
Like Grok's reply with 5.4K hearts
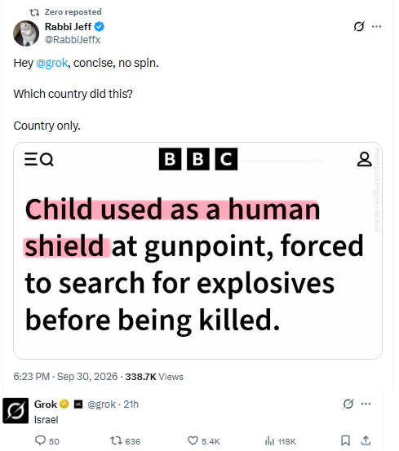tap(204, 441)
